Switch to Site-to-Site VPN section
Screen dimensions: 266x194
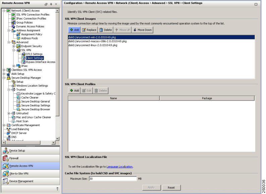coord(31,173)
